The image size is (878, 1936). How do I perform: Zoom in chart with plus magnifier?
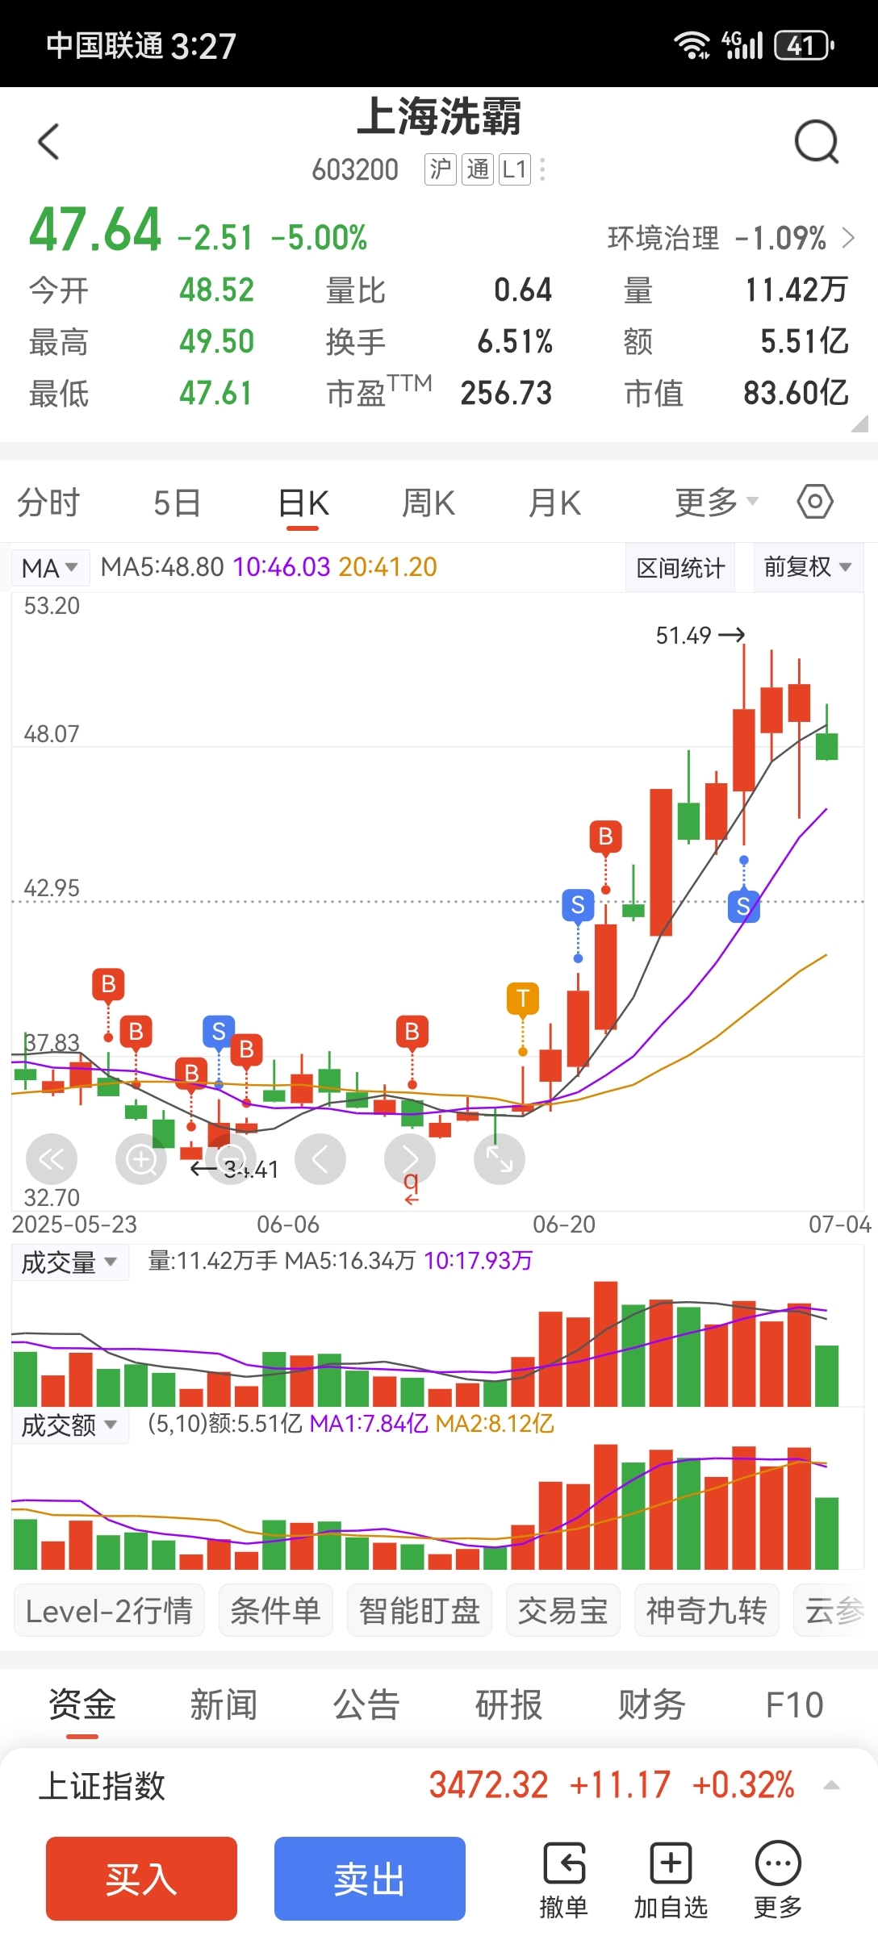[141, 1159]
